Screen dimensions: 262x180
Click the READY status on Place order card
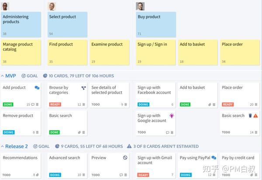tap(228, 104)
